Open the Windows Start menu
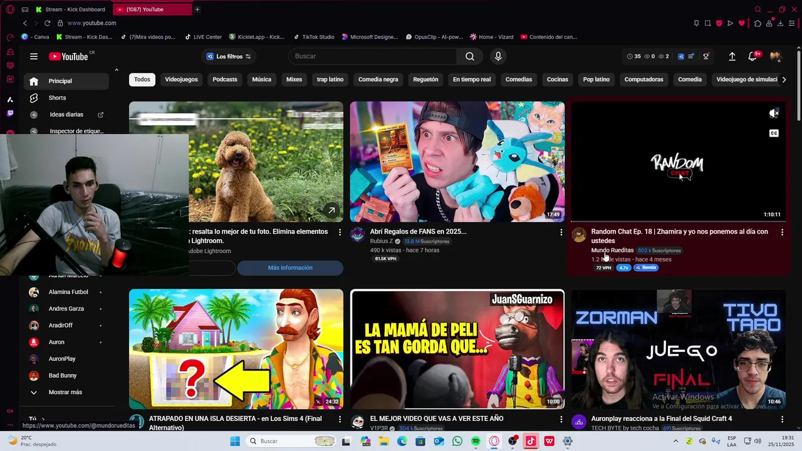The image size is (802, 451). (x=235, y=441)
